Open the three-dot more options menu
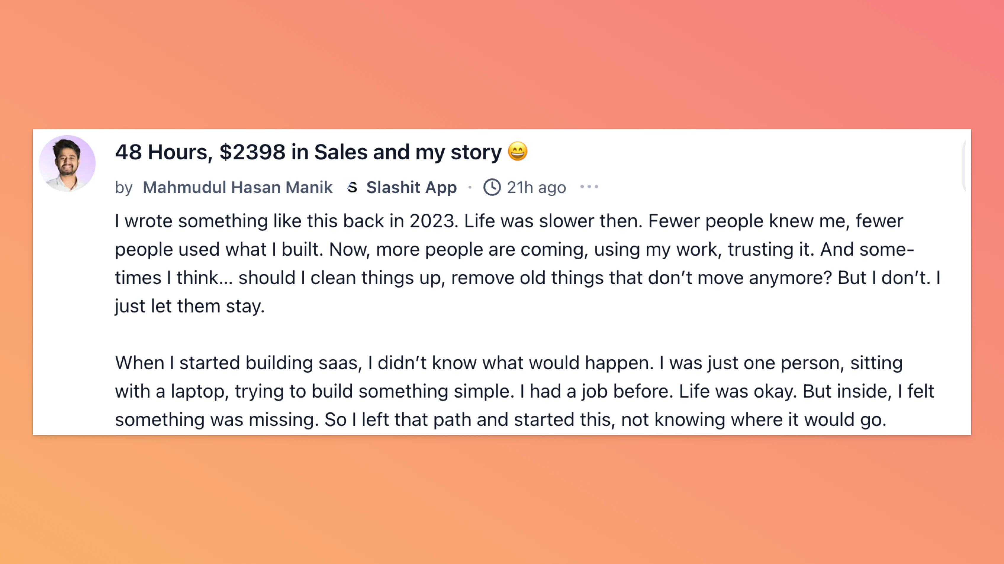This screenshot has width=1004, height=564. pos(589,187)
